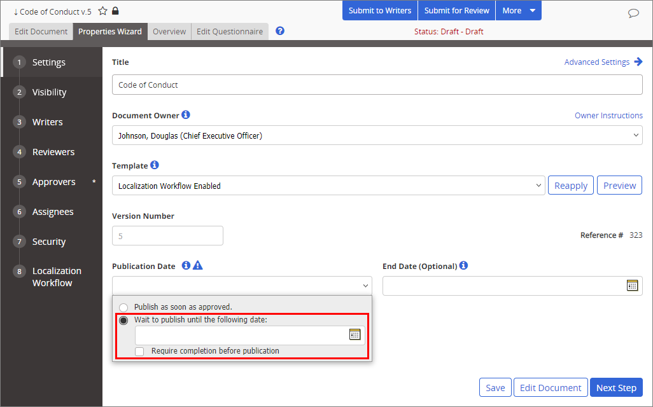Click Next Step button
The width and height of the screenshot is (653, 407).
click(616, 387)
